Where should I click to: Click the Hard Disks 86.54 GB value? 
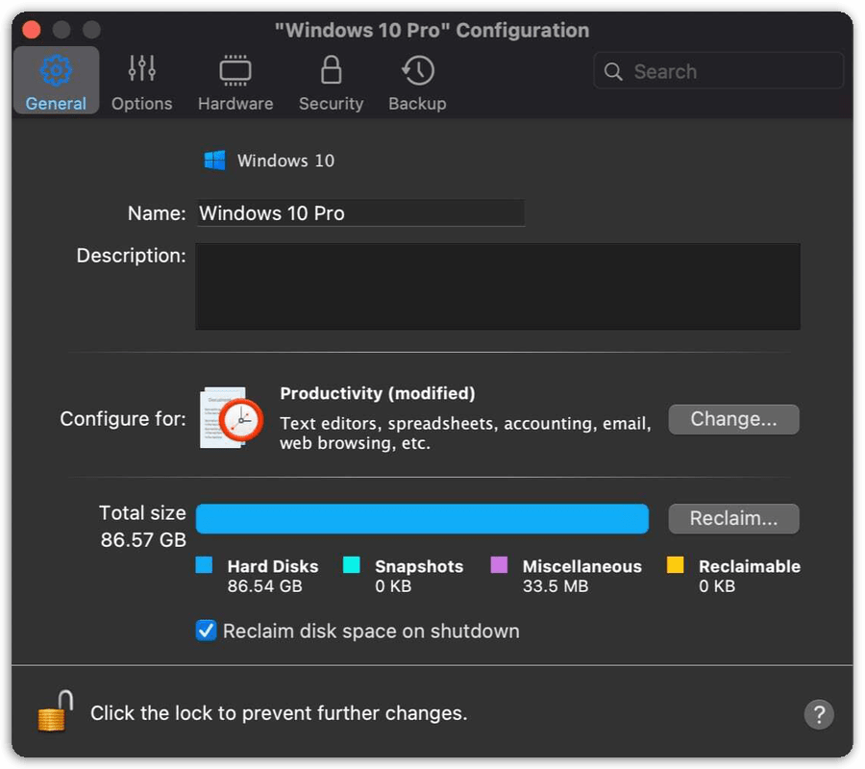(x=265, y=585)
